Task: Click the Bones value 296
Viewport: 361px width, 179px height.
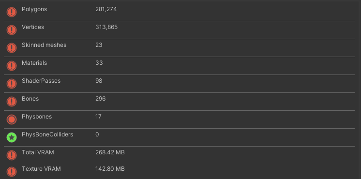Action: coord(100,99)
